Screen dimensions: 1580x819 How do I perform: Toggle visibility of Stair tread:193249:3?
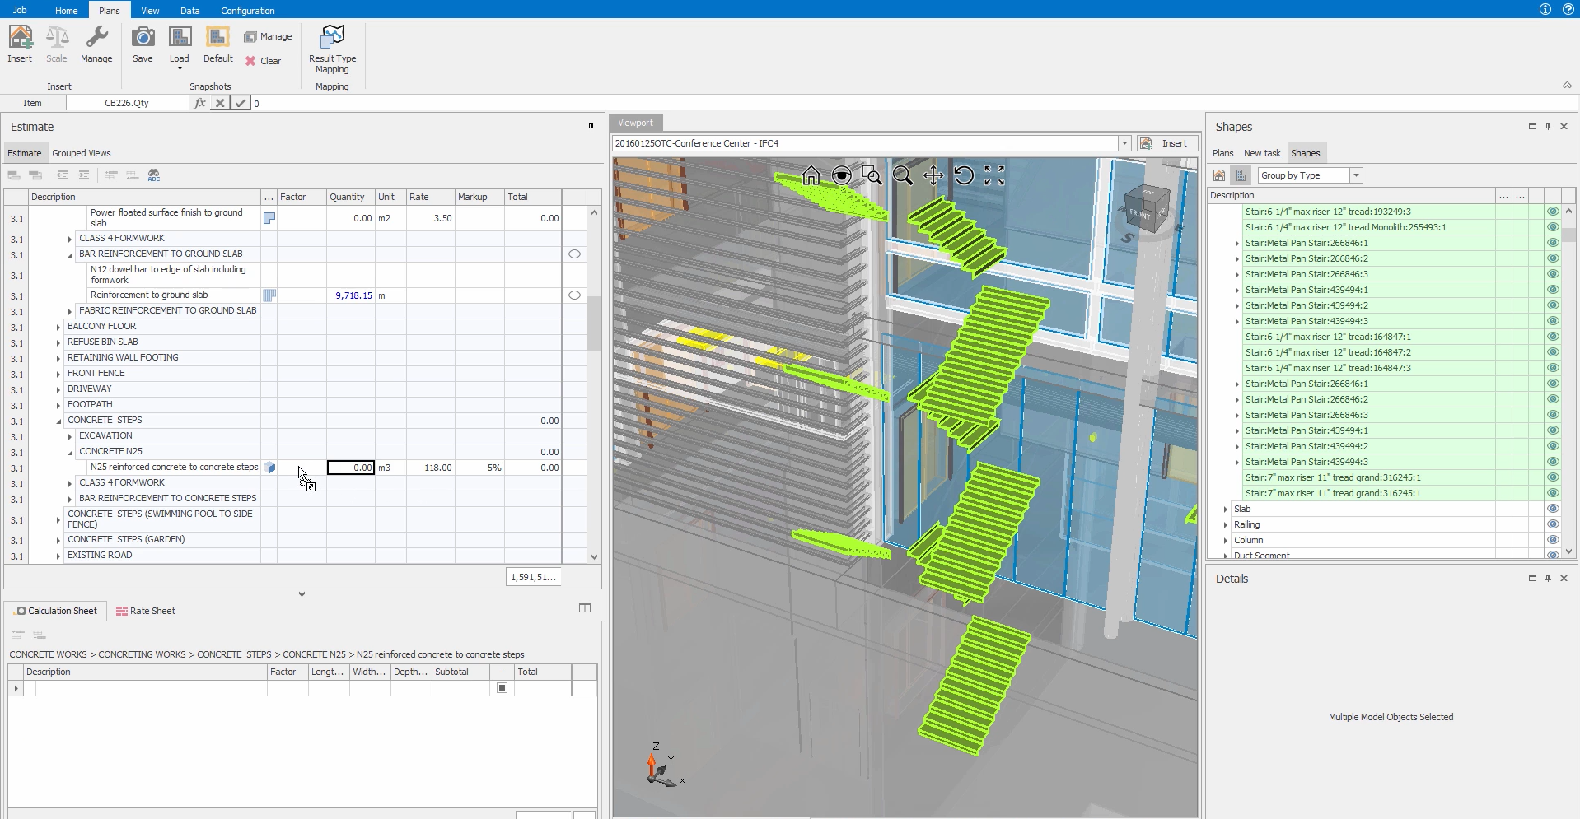point(1553,212)
